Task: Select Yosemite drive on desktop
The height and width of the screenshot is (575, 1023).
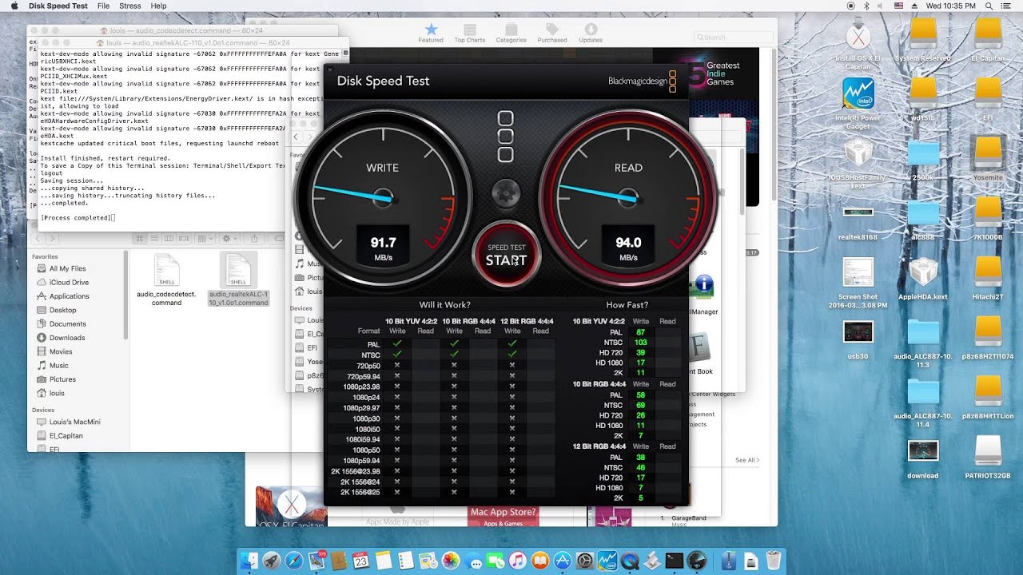Action: pyautogui.click(x=988, y=159)
